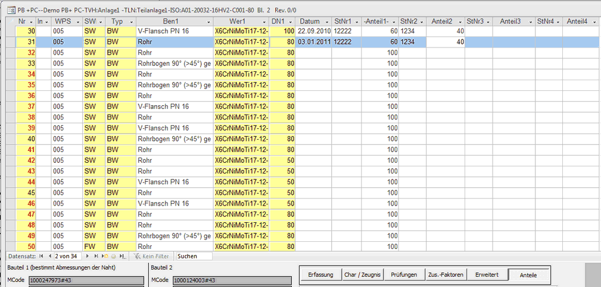Expand the Ben1 column header dropdown
Viewport: 601px width, 287px height.
point(208,21)
